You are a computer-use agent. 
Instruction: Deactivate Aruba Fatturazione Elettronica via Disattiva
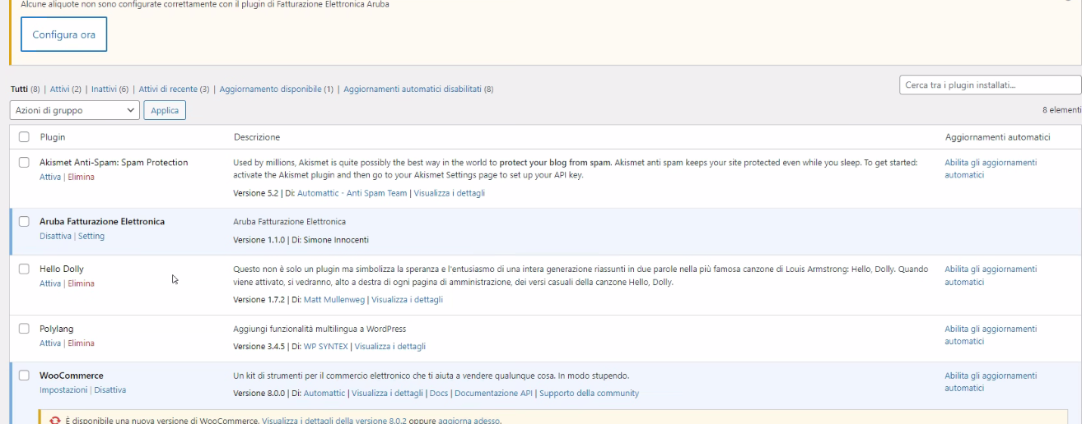tap(55, 236)
